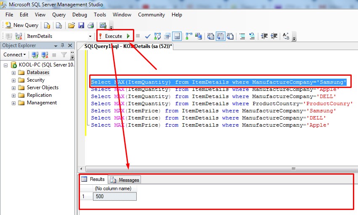Open a Database Engine Query

click(47, 25)
